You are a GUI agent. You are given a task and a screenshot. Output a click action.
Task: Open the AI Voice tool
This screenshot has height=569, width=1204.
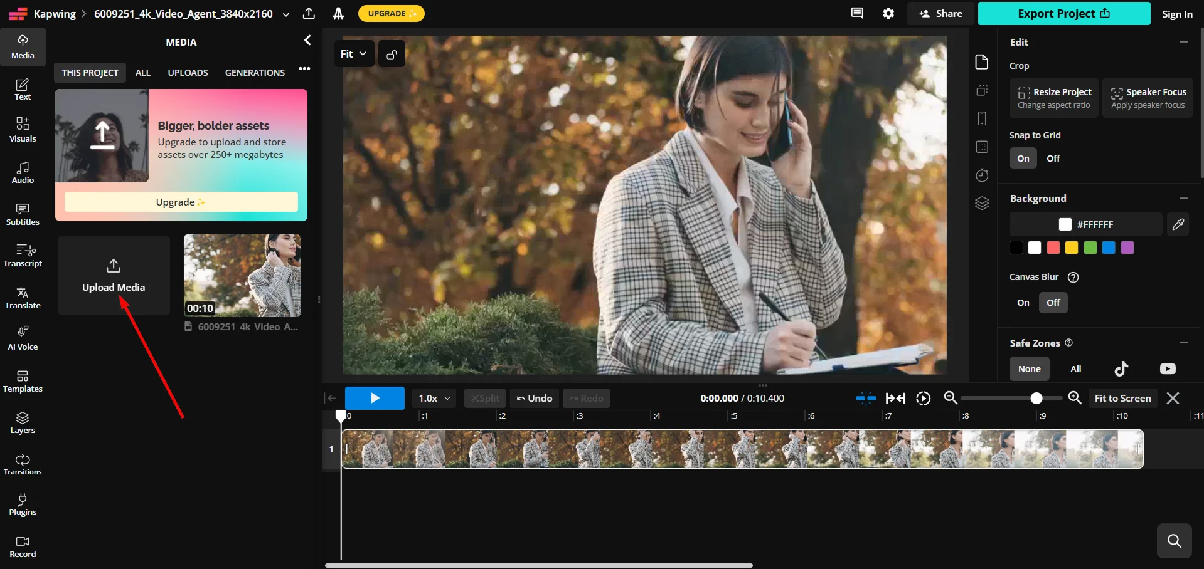coord(23,338)
